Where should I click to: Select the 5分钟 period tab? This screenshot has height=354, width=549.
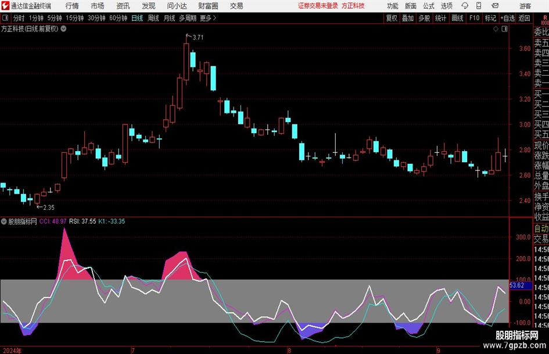[x=55, y=18]
